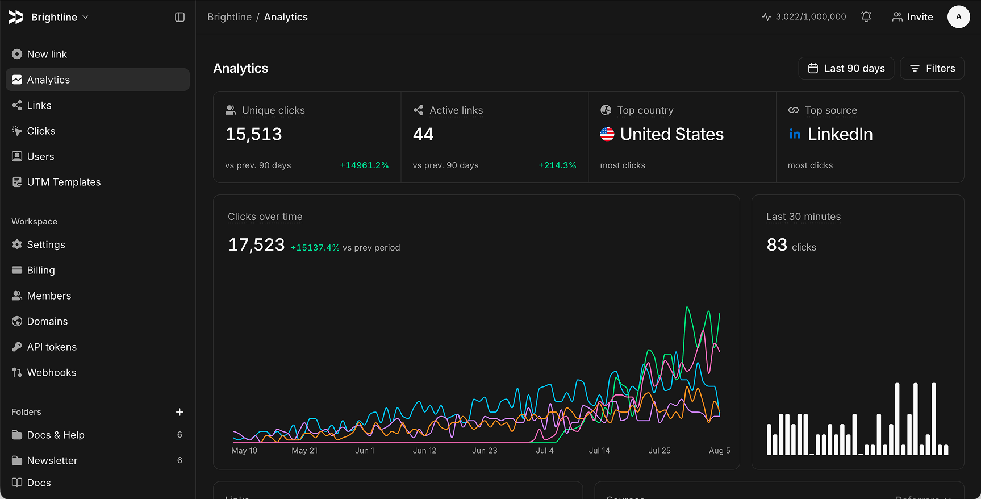Click the Settings gear icon
This screenshot has width=981, height=499.
coord(17,244)
